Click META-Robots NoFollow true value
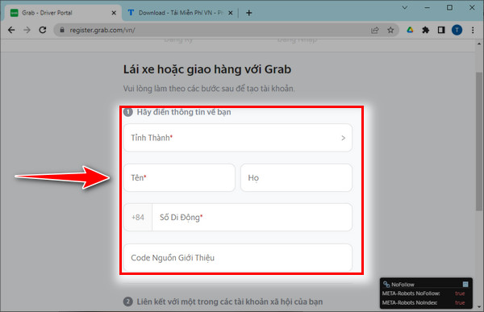This screenshot has height=312, width=484. coord(460,293)
